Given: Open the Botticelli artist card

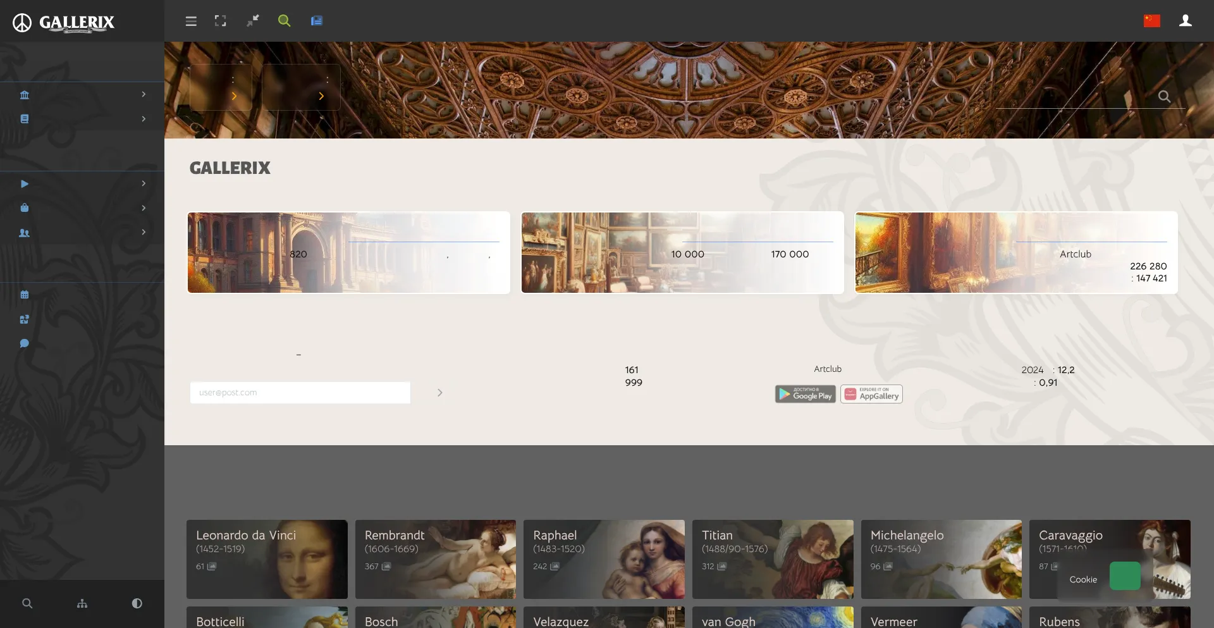Looking at the screenshot, I should [x=267, y=618].
